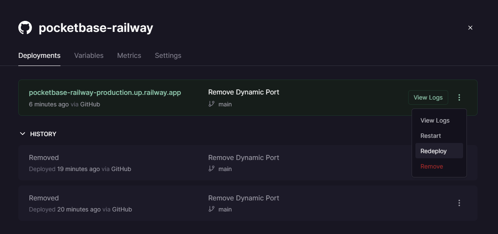The height and width of the screenshot is (234, 498).
Task: Click '6 minutes ago via GitHub' text
Action: [64, 104]
